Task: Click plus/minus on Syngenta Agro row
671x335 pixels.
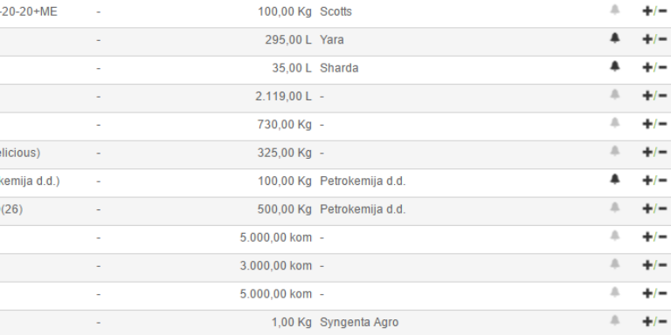Action: pyautogui.click(x=654, y=321)
